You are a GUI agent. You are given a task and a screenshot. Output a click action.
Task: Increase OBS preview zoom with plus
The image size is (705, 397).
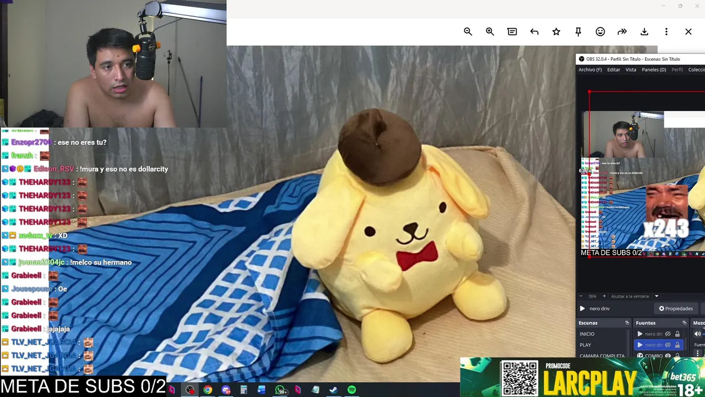click(x=604, y=296)
